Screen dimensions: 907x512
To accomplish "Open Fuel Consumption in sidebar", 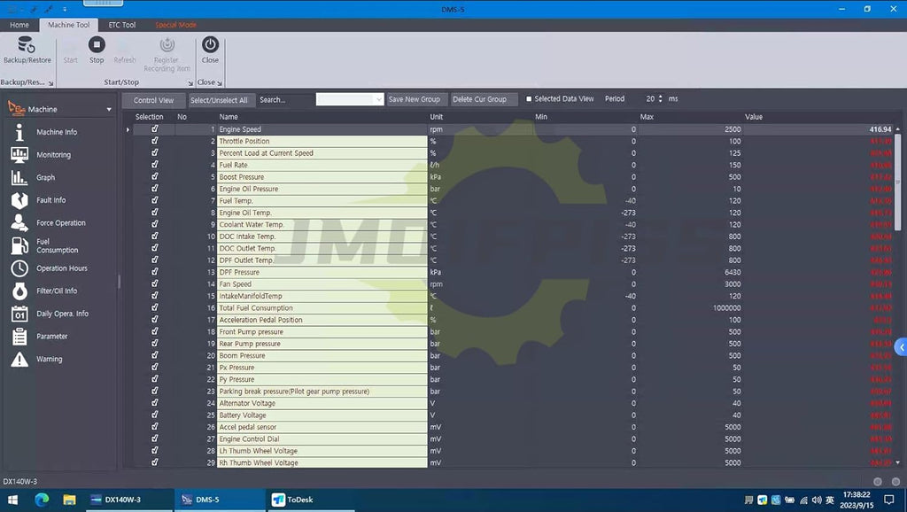I will tap(57, 246).
